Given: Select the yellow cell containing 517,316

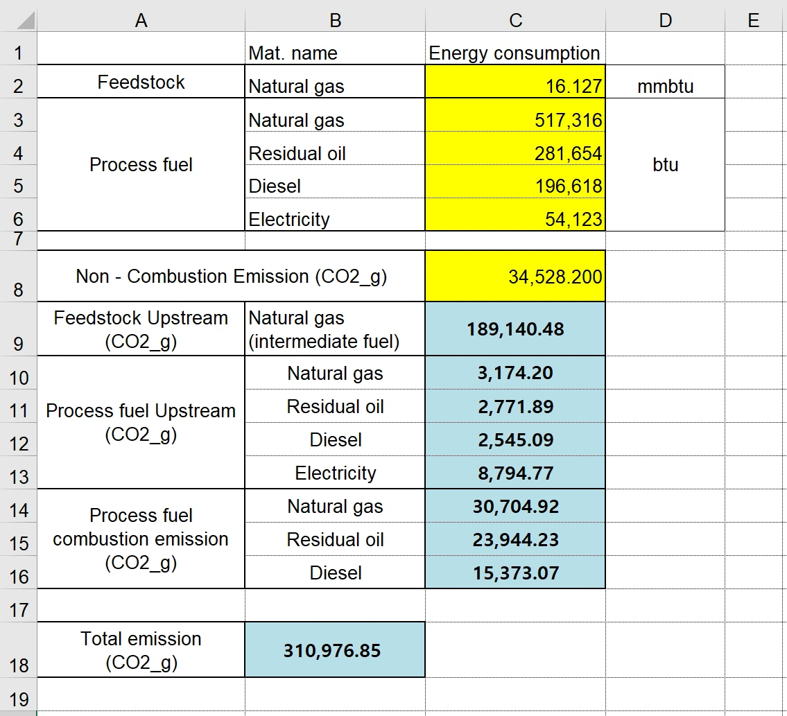Looking at the screenshot, I should [x=515, y=115].
